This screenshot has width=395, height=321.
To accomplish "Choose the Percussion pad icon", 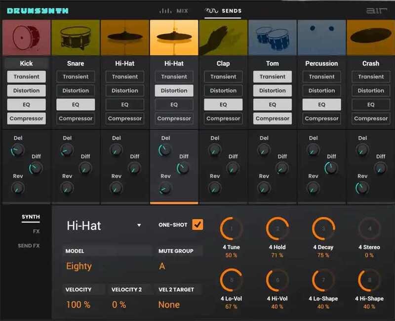I will [321, 38].
